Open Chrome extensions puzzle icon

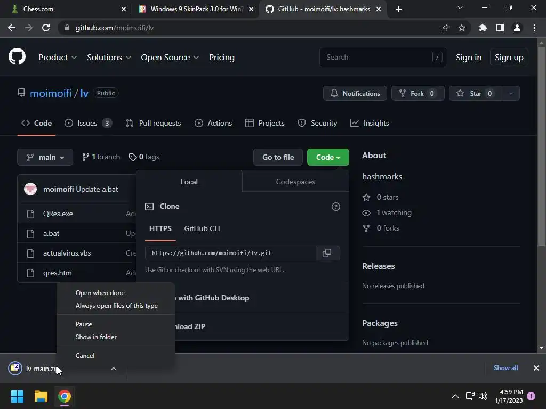[x=483, y=28]
